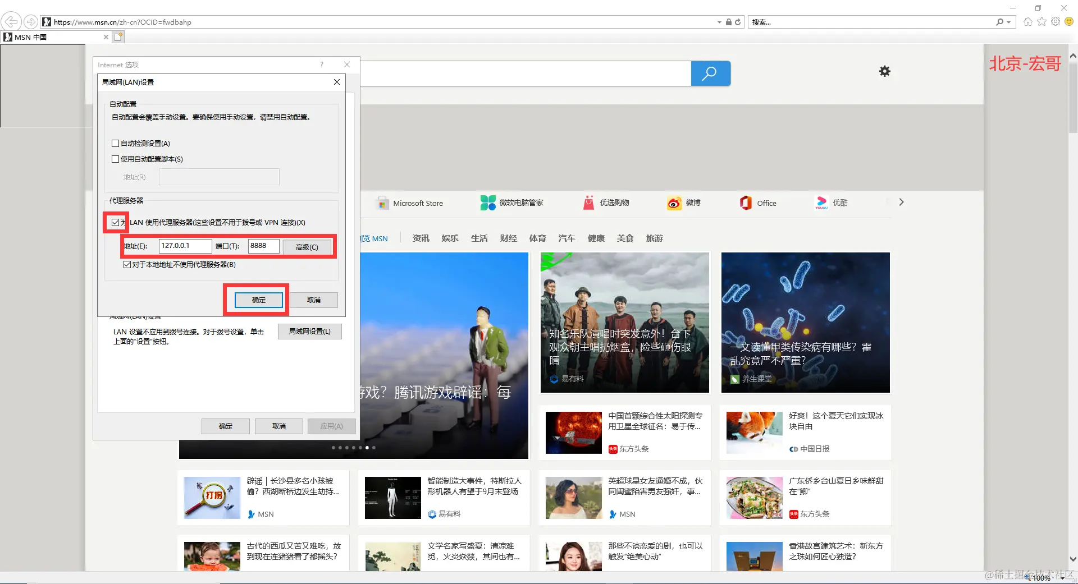The width and height of the screenshot is (1078, 584).
Task: Open the 甲类传染病 article card
Action: (806, 323)
